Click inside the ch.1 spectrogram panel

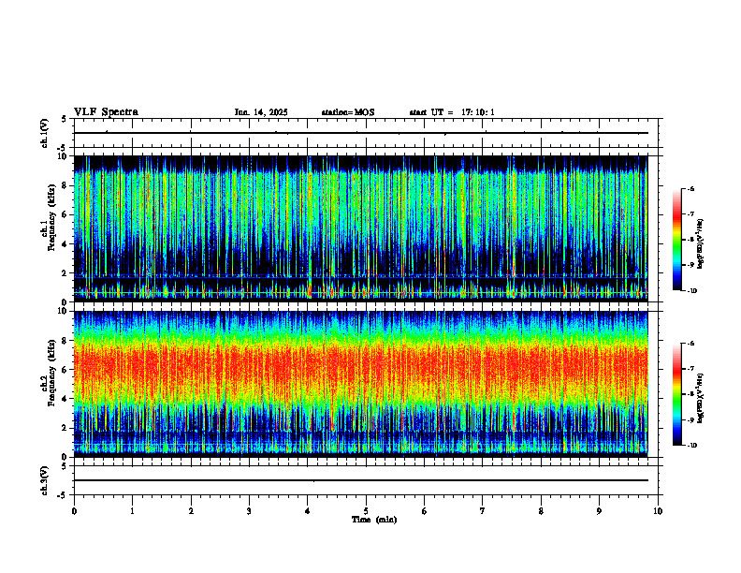tap(360, 228)
